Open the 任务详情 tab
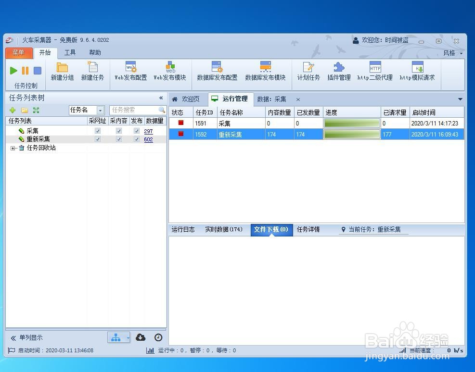The width and height of the screenshot is (475, 372). pyautogui.click(x=308, y=230)
